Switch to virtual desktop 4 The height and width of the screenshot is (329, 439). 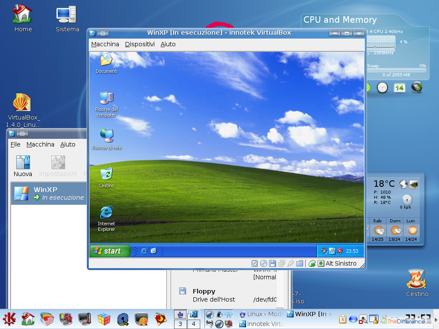tap(193, 324)
